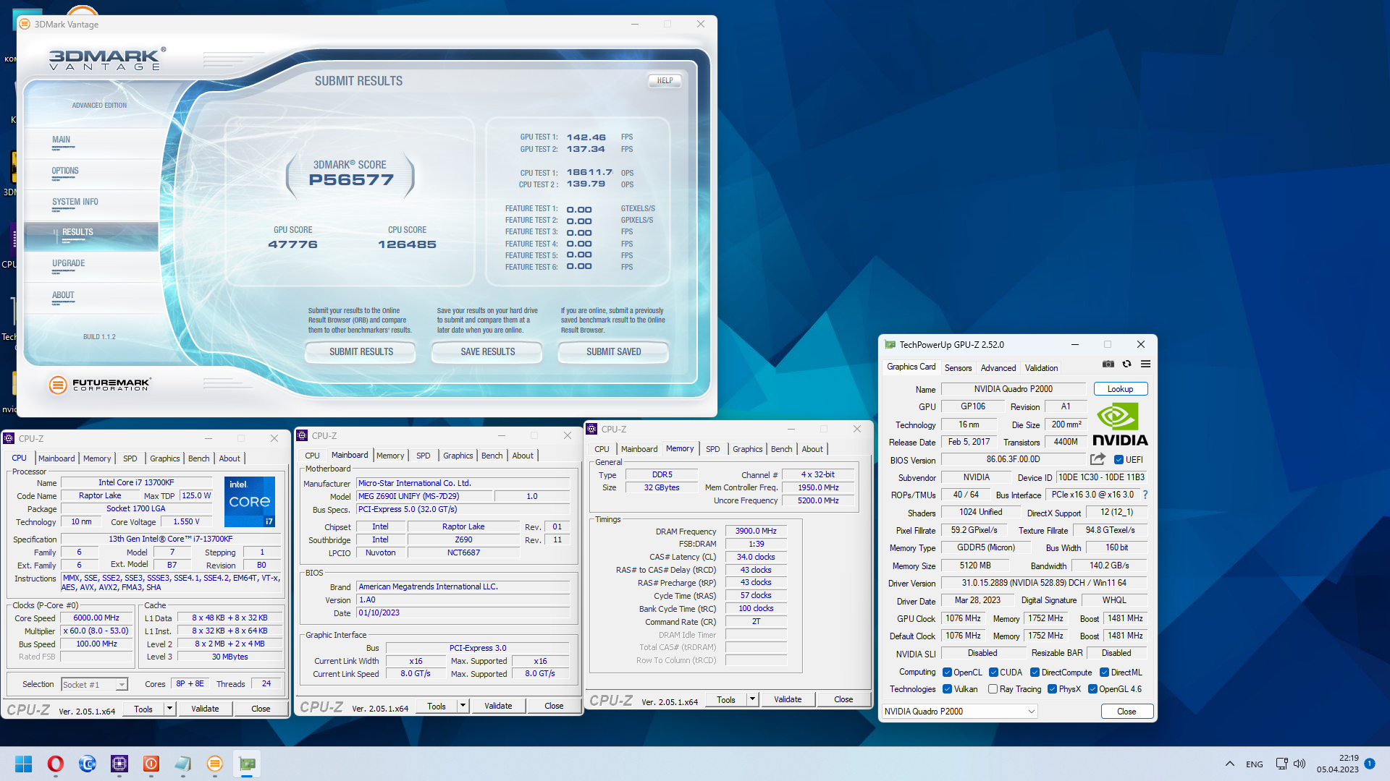
Task: Toggle the CUDA checkbox
Action: (x=993, y=673)
